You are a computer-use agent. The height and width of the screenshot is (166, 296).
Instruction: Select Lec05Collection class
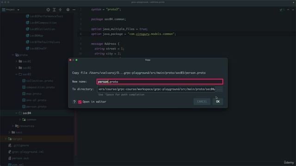42,29
